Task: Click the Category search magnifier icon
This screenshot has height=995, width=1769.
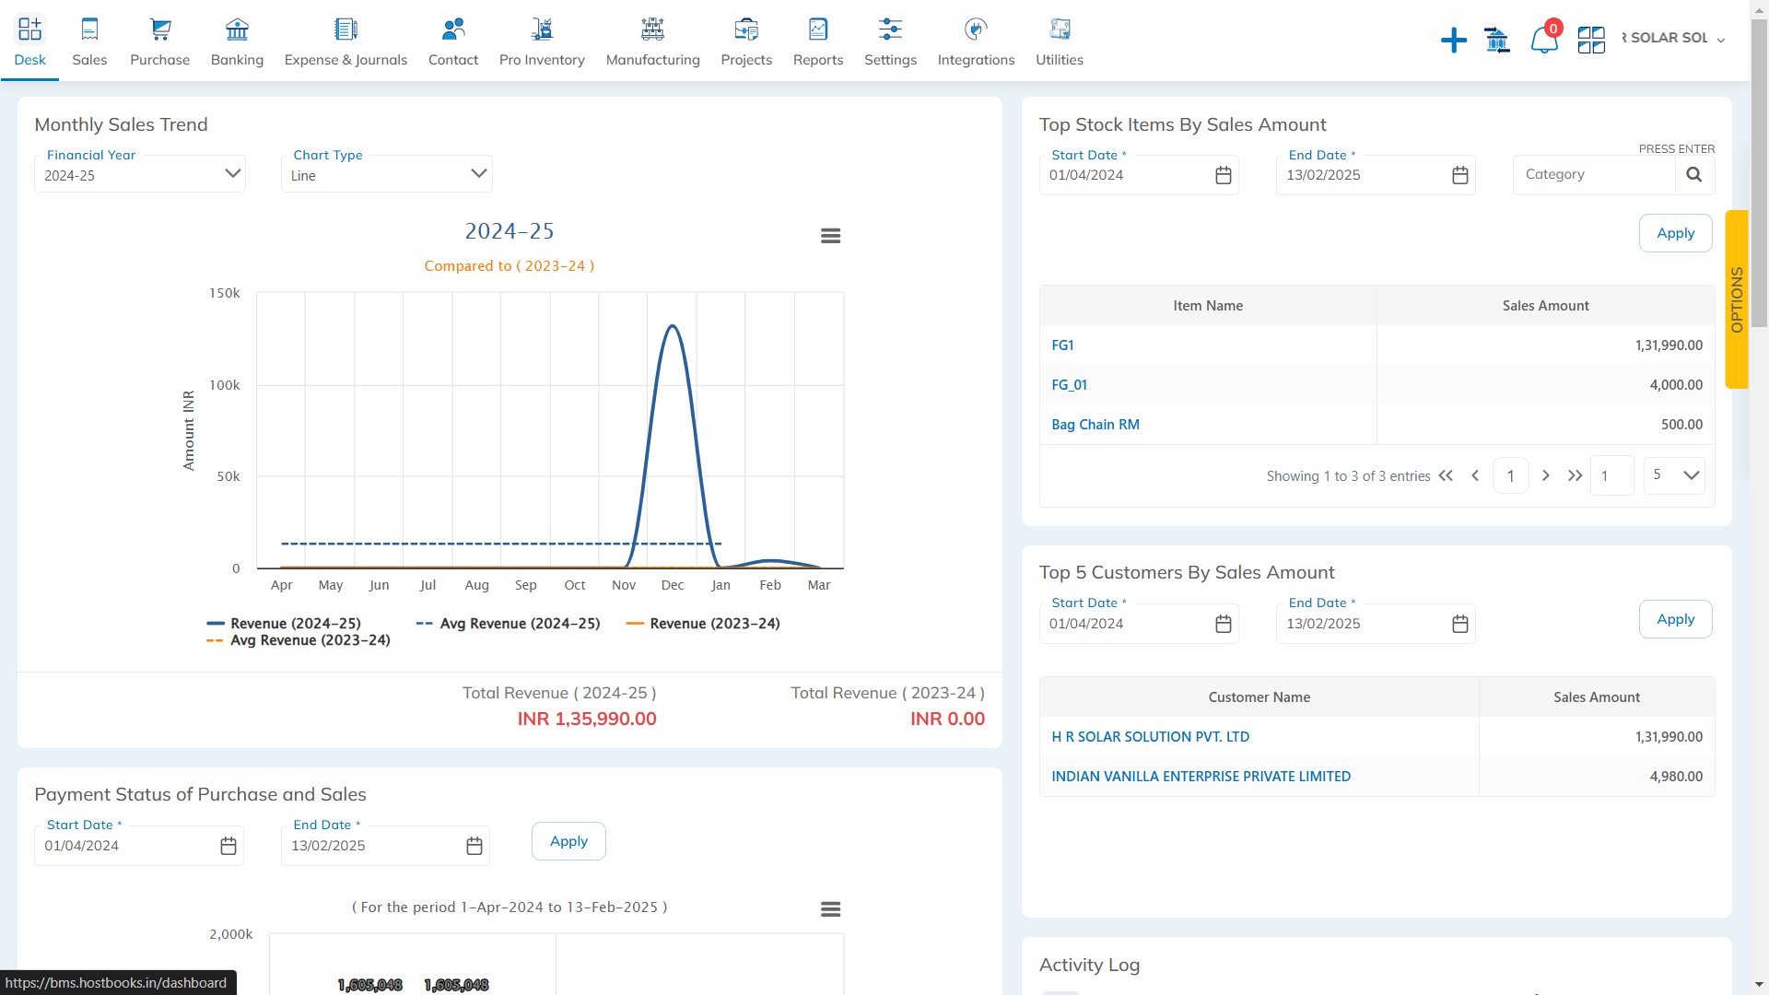Action: pyautogui.click(x=1693, y=174)
